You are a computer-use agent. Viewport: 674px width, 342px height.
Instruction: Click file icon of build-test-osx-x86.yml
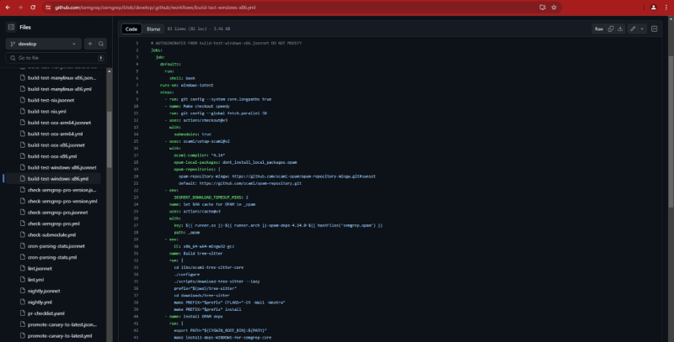pyautogui.click(x=23, y=156)
